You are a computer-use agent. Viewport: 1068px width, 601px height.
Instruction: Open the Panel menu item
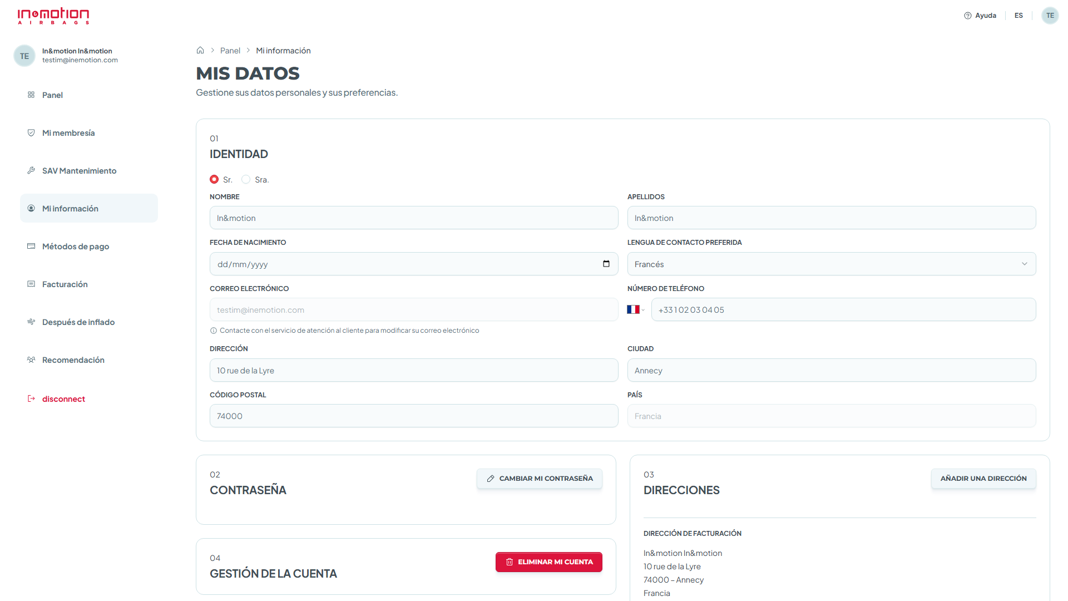[89, 95]
